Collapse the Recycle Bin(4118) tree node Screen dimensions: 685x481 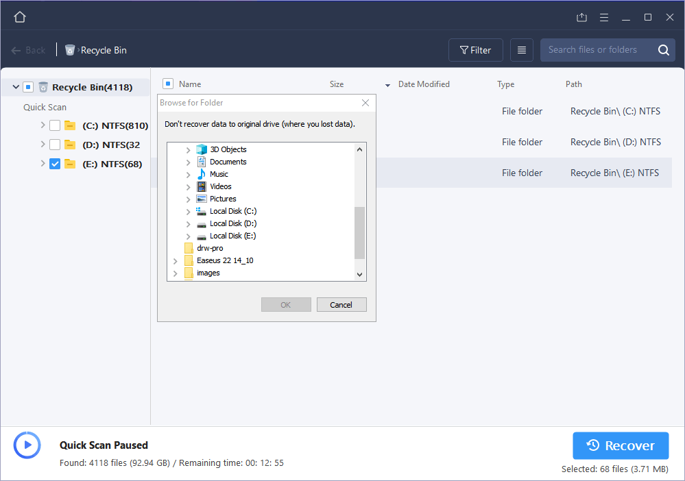(16, 87)
